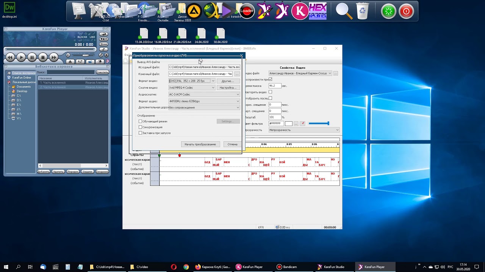Click the 'Настройка...' codec button
The height and width of the screenshot is (272, 485).
pyautogui.click(x=228, y=88)
